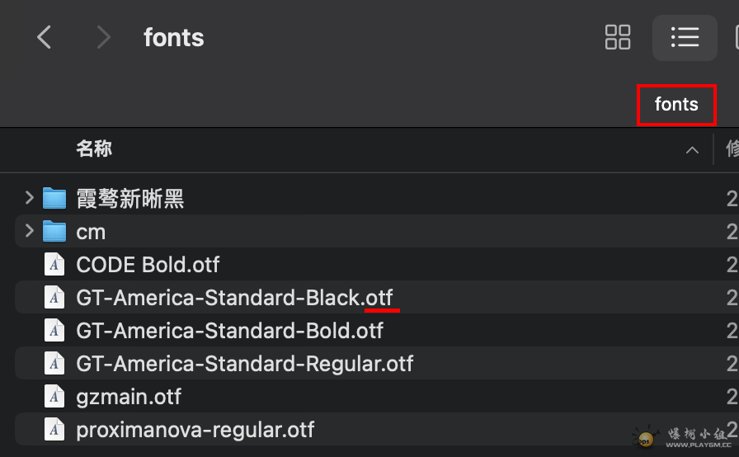Switch to list view
Viewport: 739px width, 457px height.
tap(685, 37)
